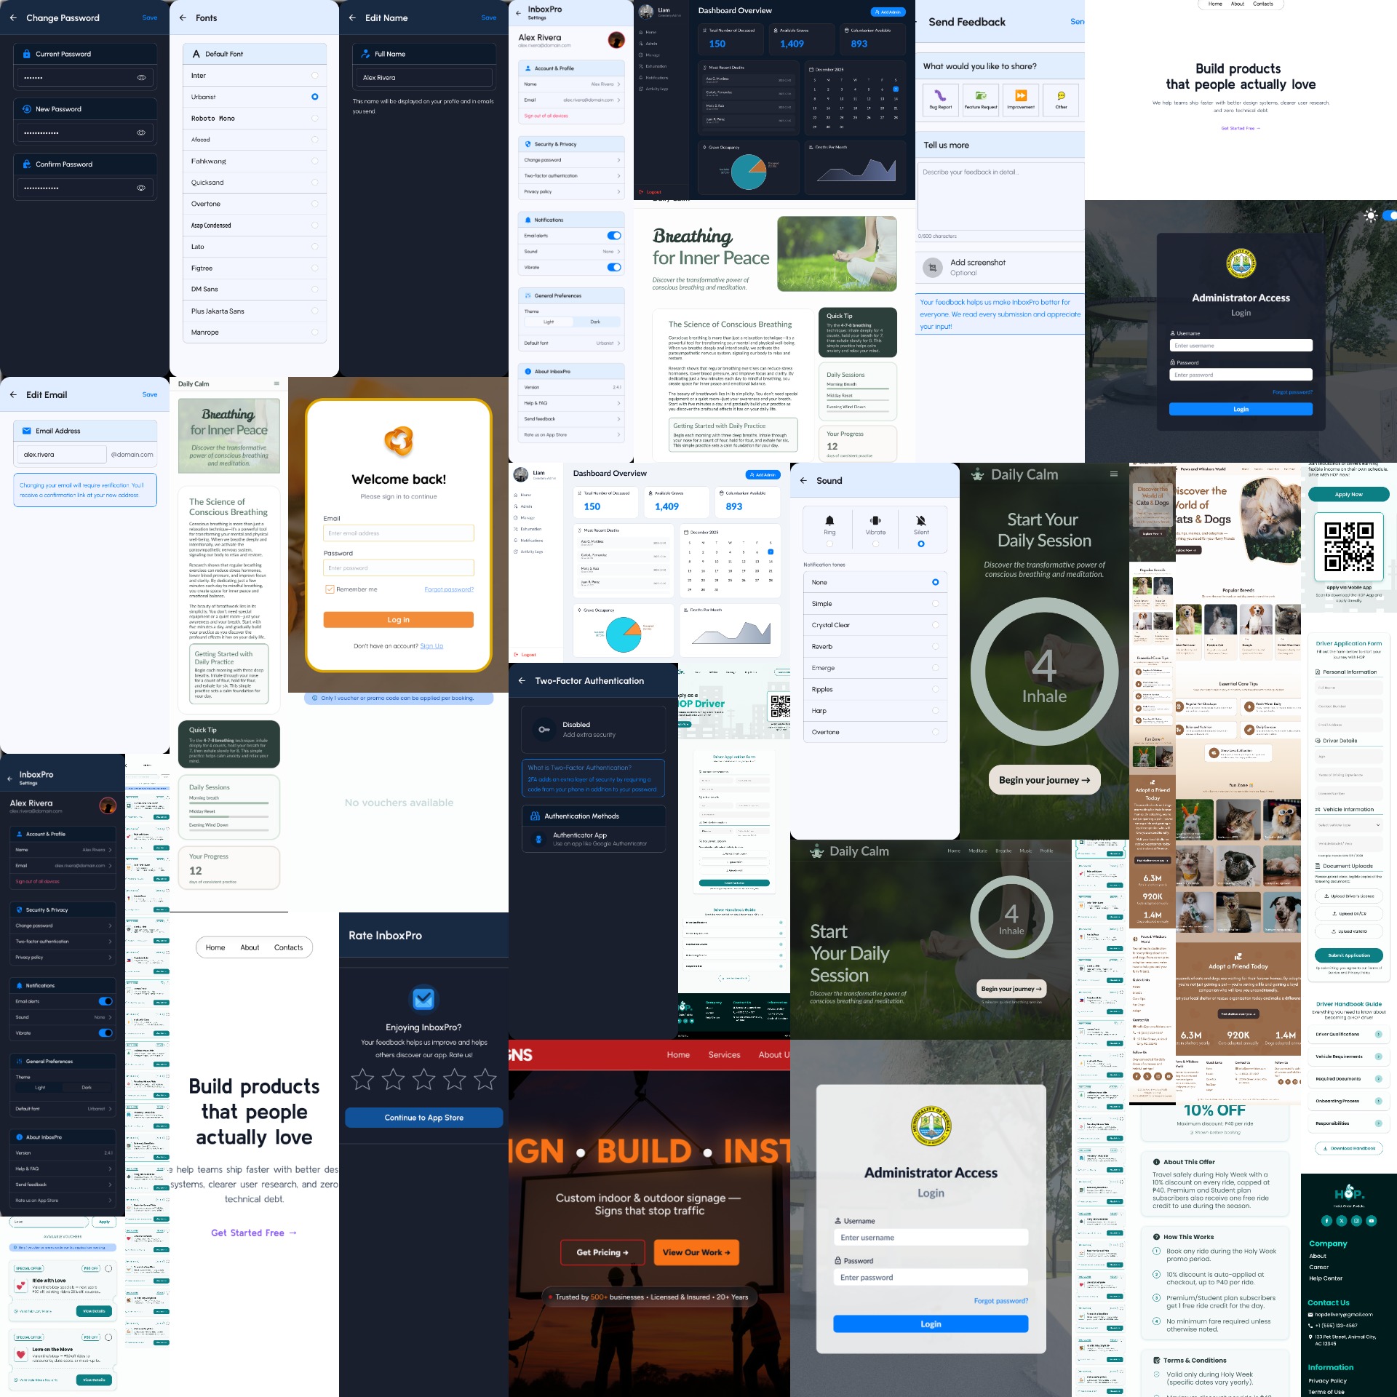This screenshot has width=1397, height=1397.
Task: Click Midday Reset progress bar on small Daily Calm page
Action: pos(228,816)
